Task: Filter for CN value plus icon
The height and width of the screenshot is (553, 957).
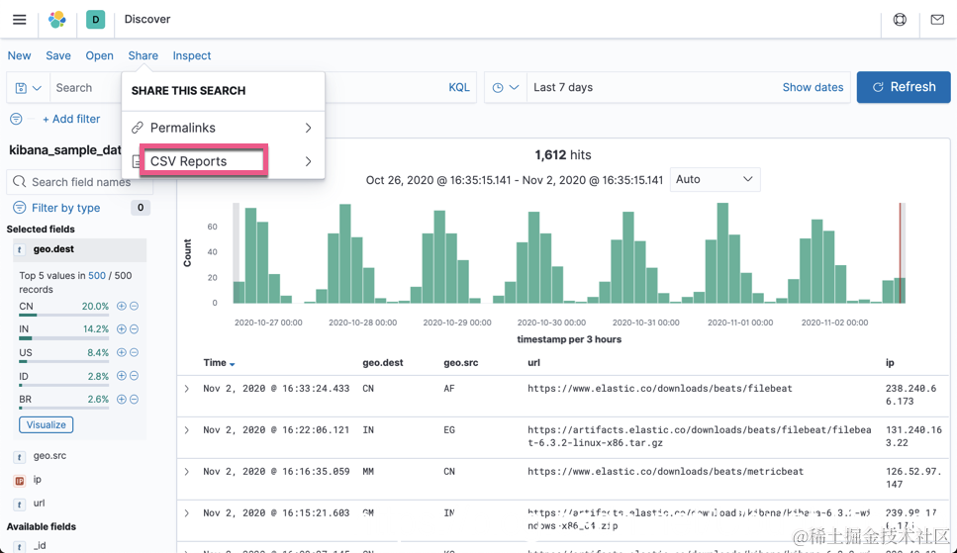Action: point(122,306)
